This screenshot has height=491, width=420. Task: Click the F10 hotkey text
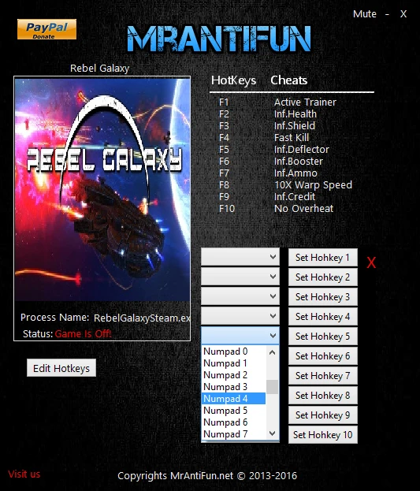pyautogui.click(x=227, y=209)
